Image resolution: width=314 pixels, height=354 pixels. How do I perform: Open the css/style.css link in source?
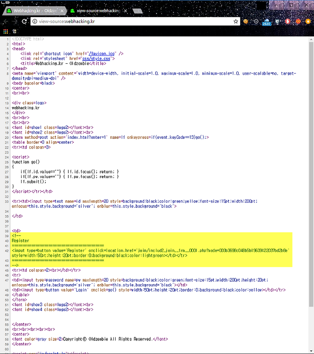tap(96, 58)
